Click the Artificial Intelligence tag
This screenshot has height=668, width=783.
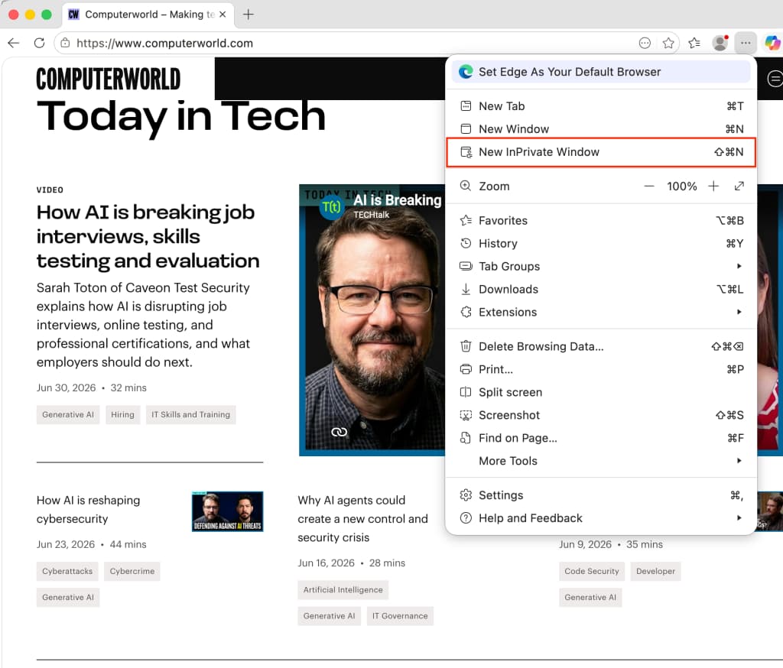coord(343,589)
